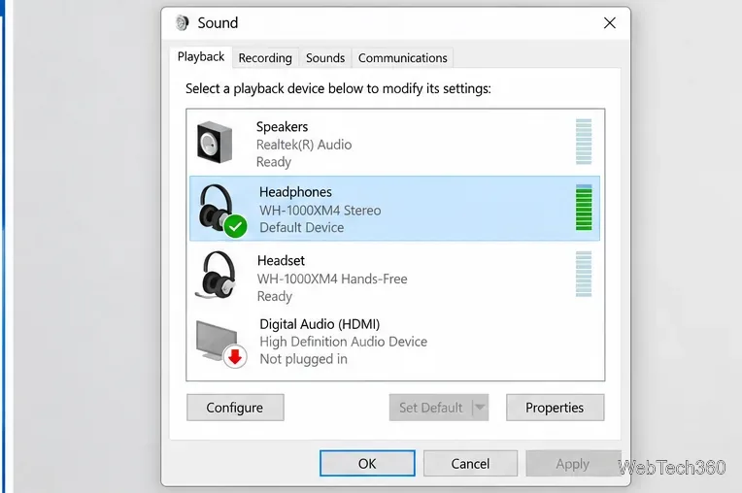Click the Headset volume level meter

pyautogui.click(x=584, y=274)
